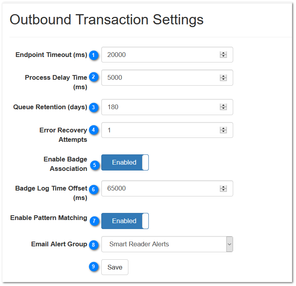
Task: Click the blue number 1 callout badge
Action: (x=93, y=55)
